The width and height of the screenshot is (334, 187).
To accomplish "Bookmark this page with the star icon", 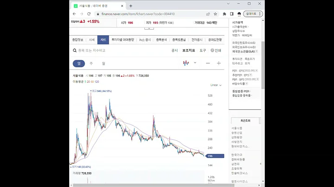I will click(215, 14).
